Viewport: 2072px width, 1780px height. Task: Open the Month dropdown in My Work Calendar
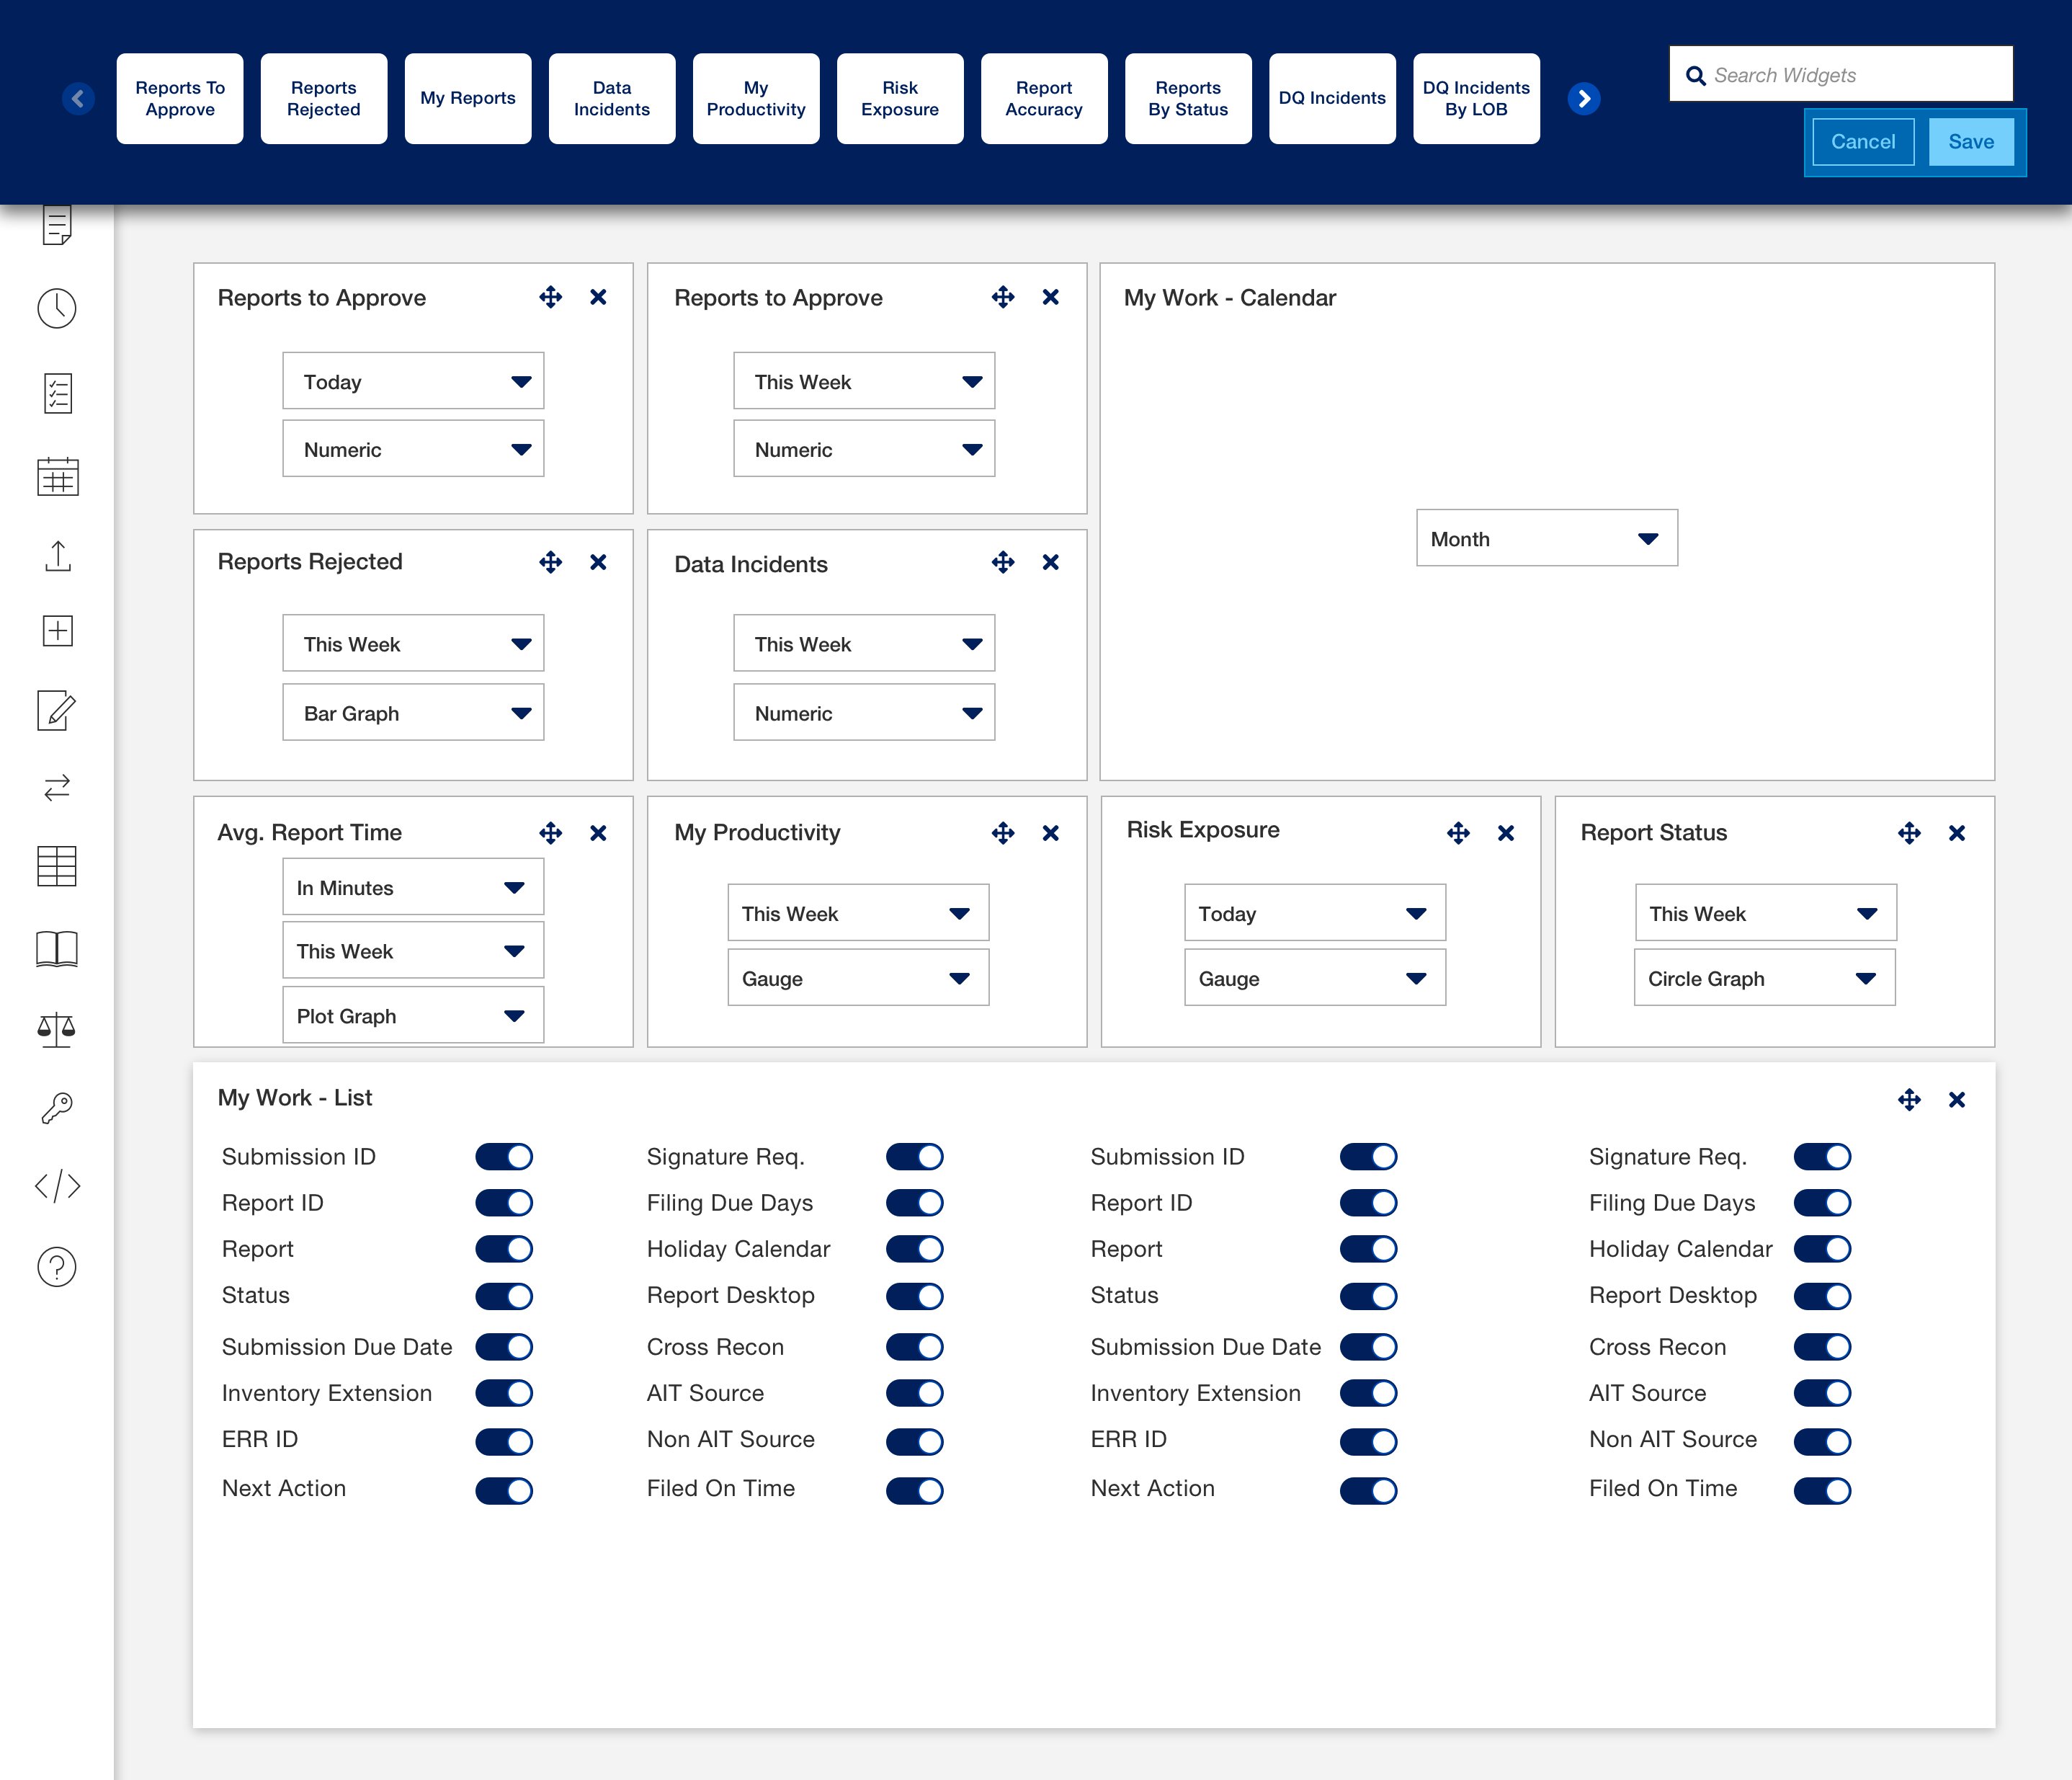click(x=1546, y=538)
